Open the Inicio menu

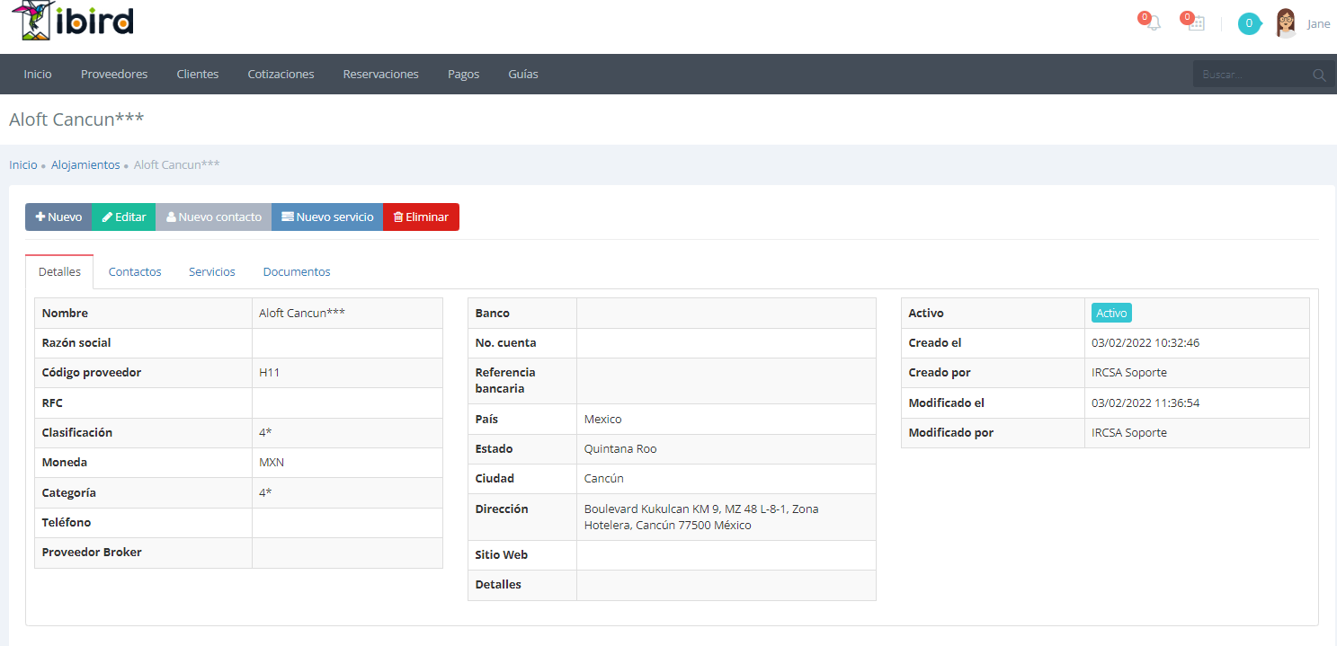38,74
